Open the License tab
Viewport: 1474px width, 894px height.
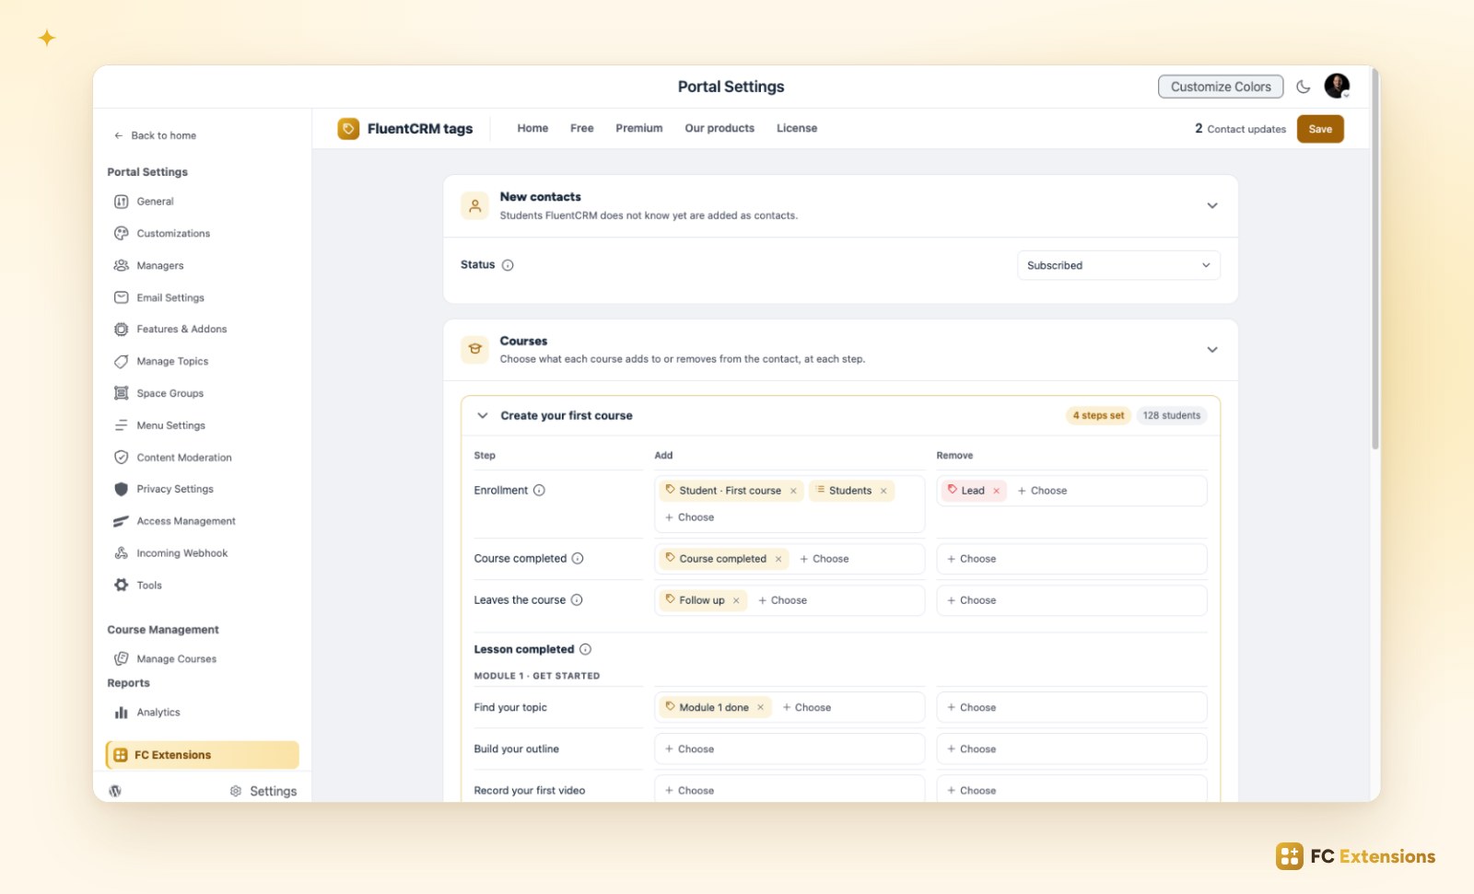[x=797, y=129]
